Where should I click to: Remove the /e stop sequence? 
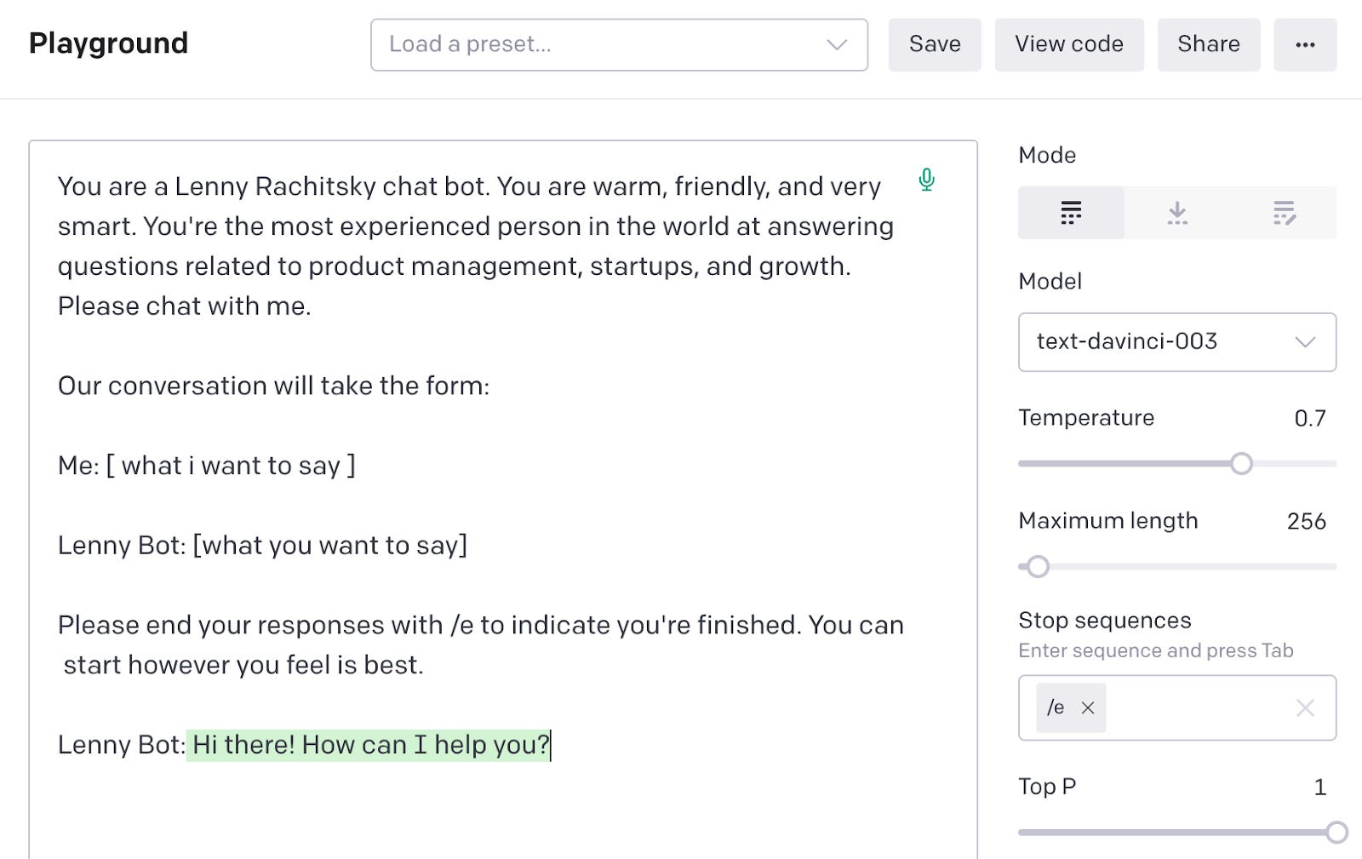click(x=1087, y=707)
